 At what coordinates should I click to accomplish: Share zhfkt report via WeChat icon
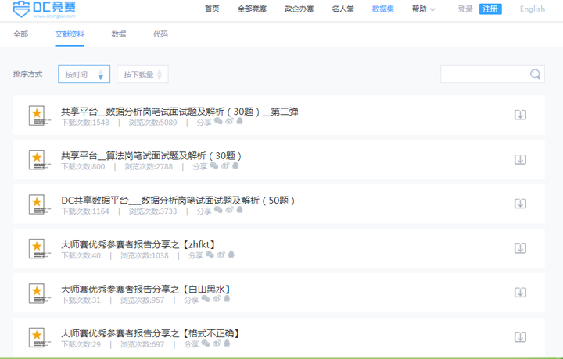coord(210,254)
